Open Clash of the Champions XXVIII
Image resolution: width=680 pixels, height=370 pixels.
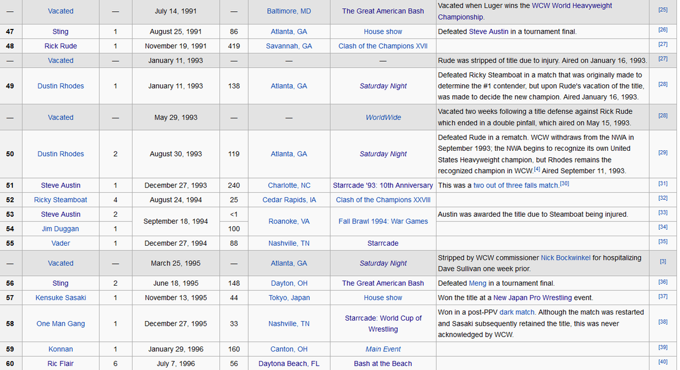tap(383, 200)
